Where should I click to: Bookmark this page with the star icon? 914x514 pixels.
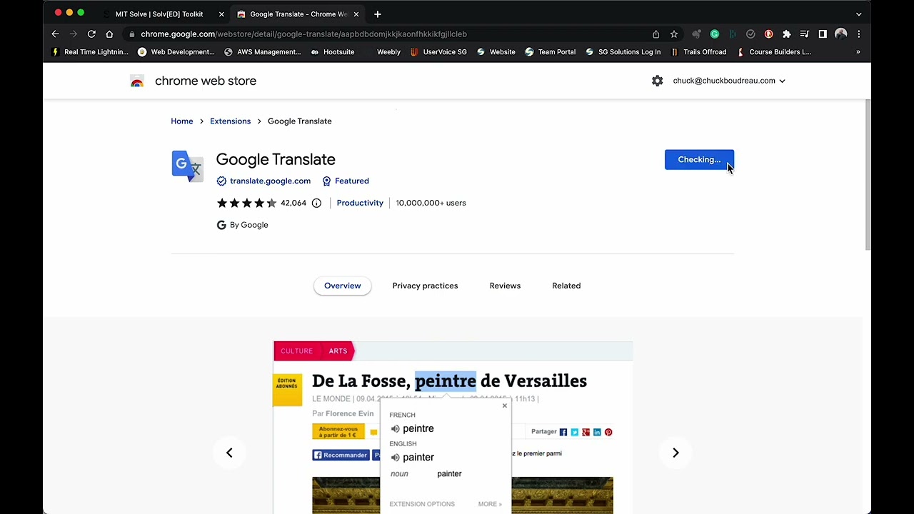tap(673, 34)
